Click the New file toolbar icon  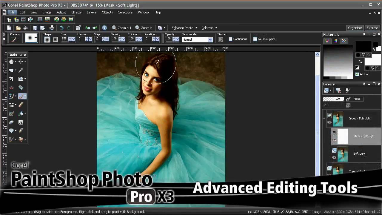[9, 28]
